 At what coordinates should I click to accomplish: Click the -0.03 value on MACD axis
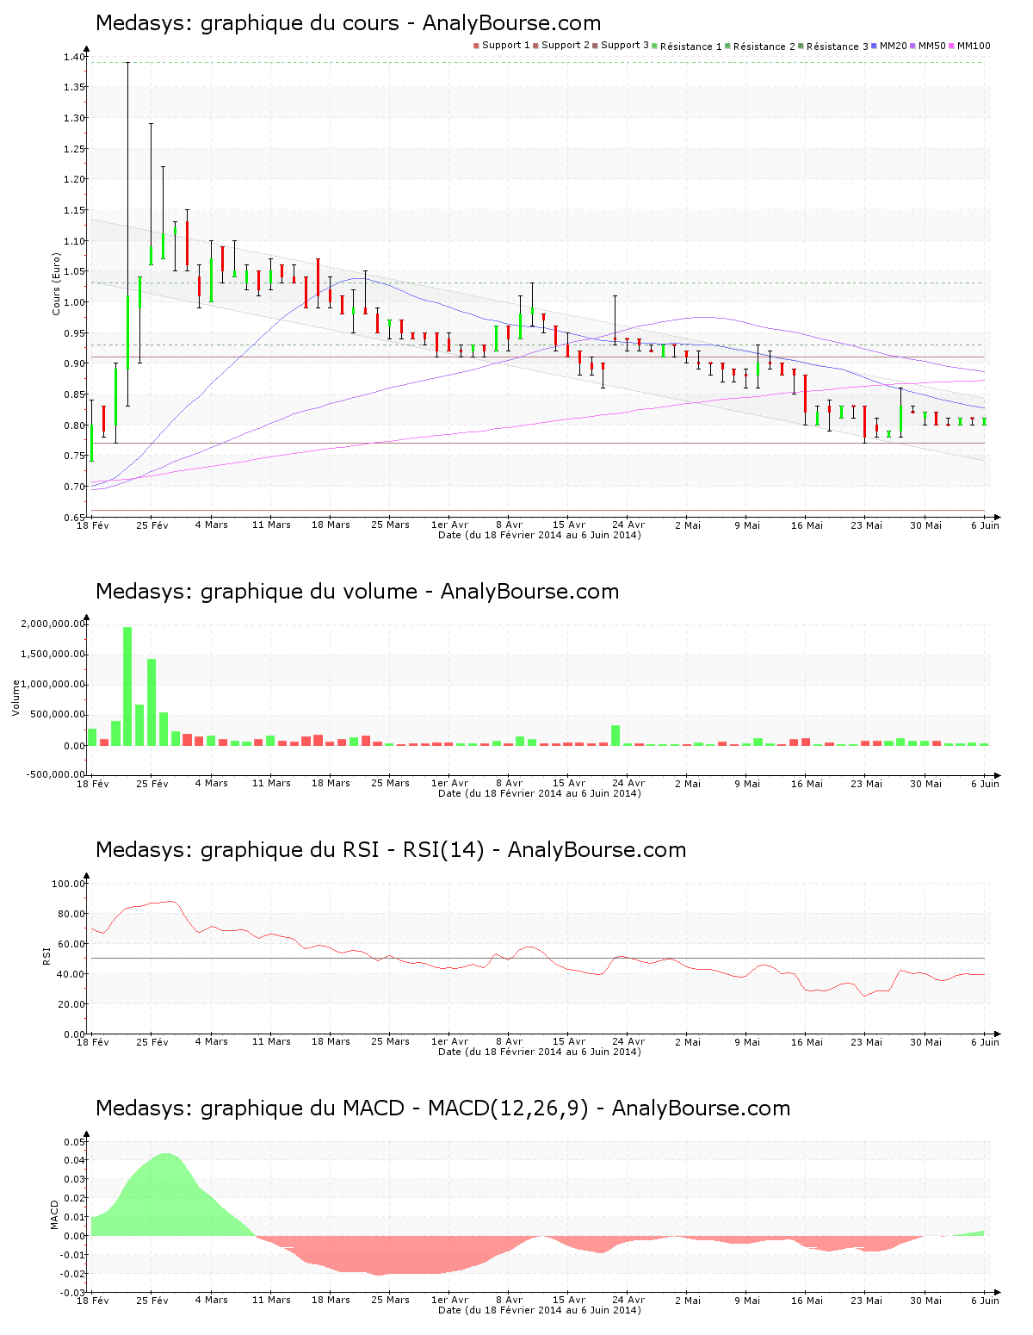coord(71,1293)
